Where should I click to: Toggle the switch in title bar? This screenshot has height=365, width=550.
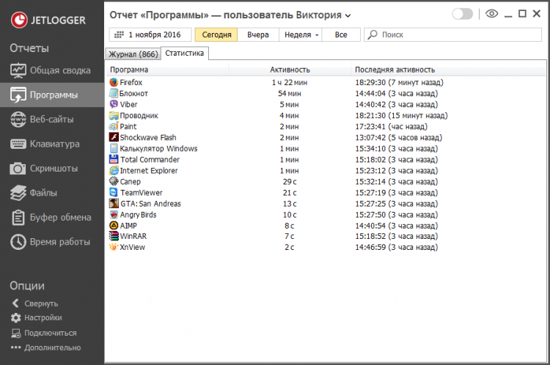pos(462,14)
